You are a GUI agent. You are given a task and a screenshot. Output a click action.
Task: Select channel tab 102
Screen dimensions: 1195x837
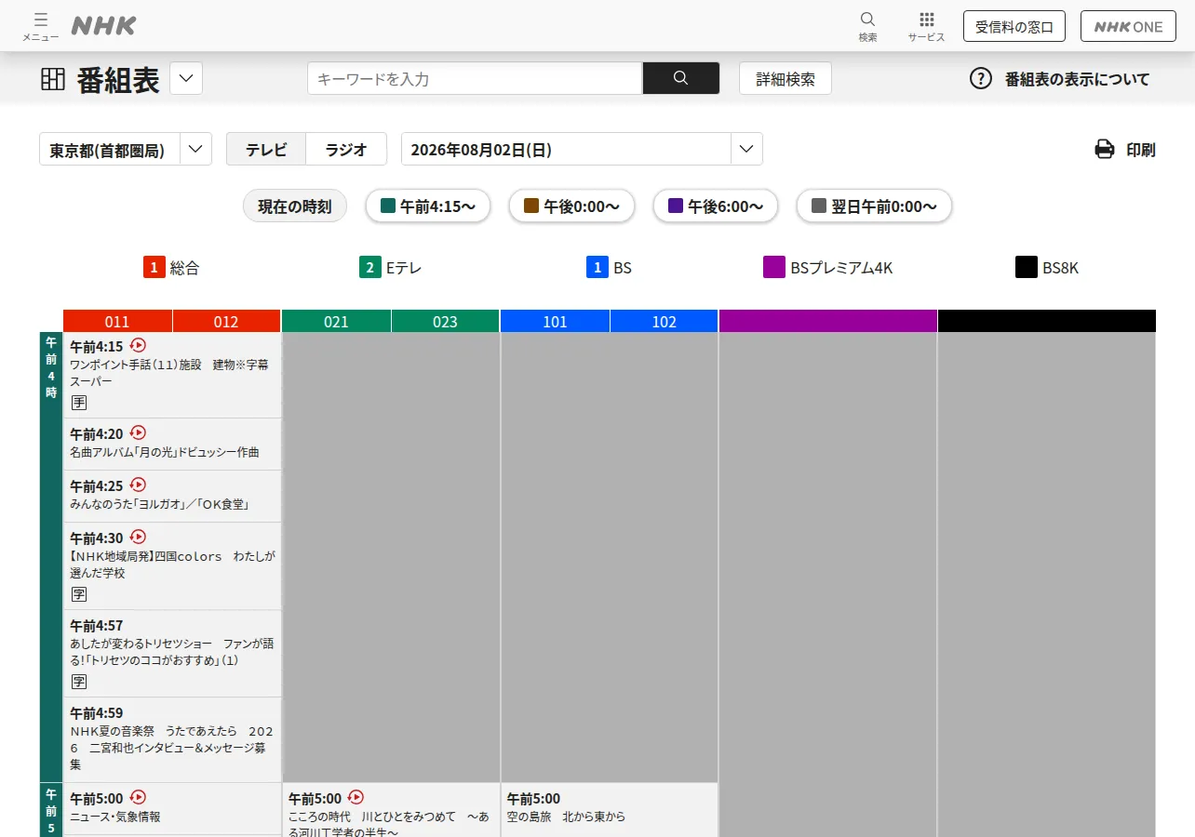click(664, 321)
